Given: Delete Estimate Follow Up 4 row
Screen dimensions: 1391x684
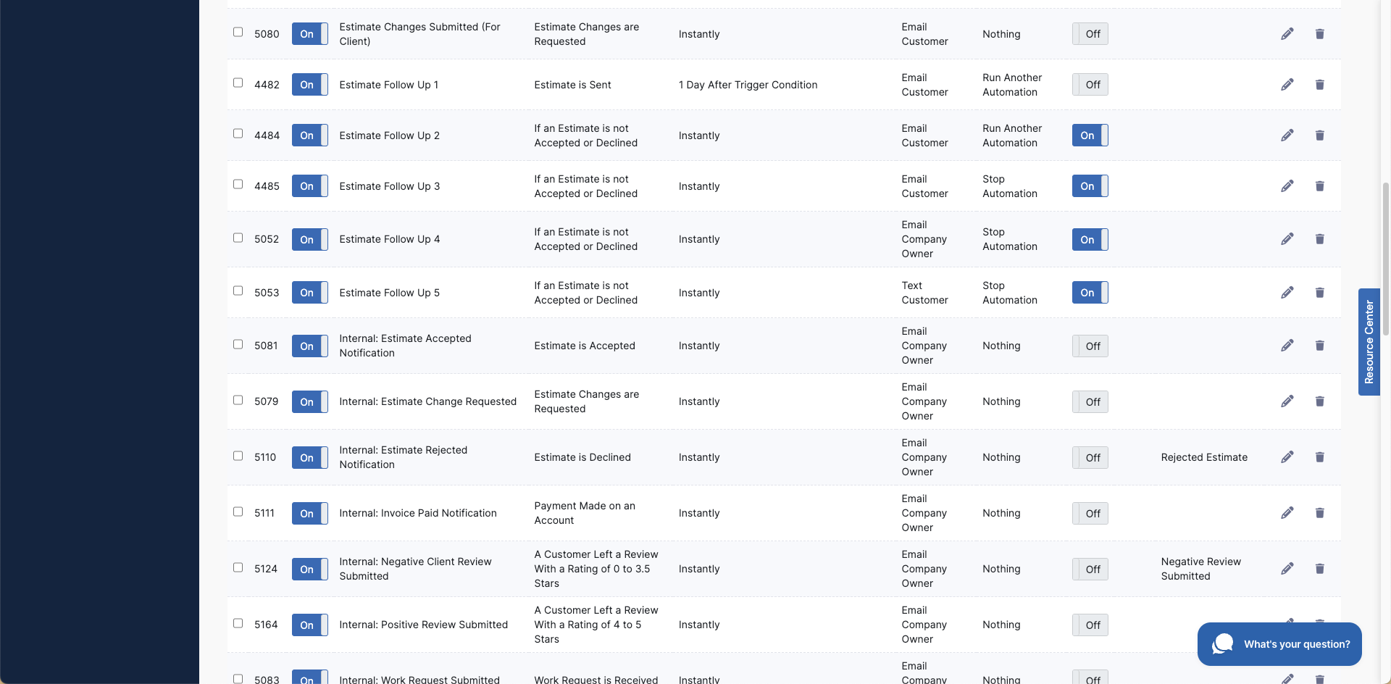Looking at the screenshot, I should point(1319,239).
